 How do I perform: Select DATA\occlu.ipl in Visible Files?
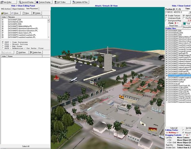coord(174,84)
